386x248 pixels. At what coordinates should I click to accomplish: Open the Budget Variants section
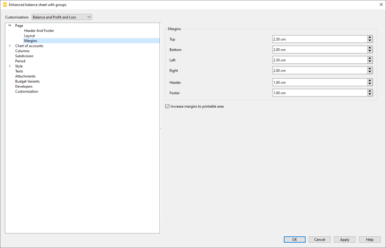27,81
